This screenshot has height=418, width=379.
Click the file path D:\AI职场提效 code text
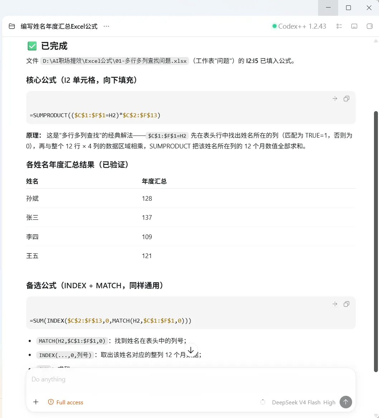coord(115,61)
